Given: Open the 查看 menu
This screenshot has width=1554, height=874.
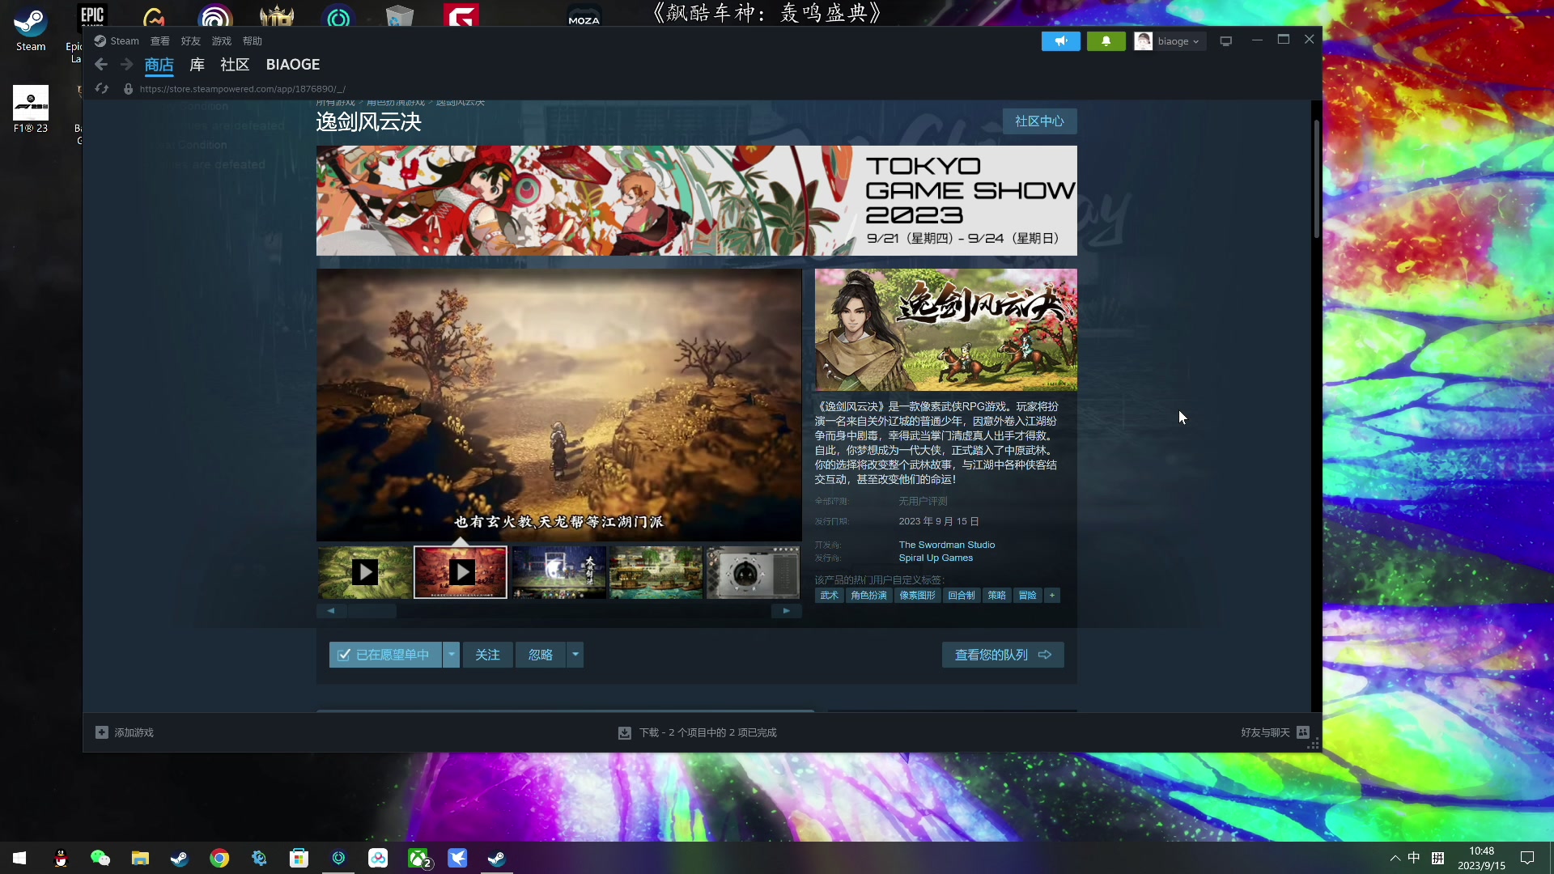Looking at the screenshot, I should 160,41.
